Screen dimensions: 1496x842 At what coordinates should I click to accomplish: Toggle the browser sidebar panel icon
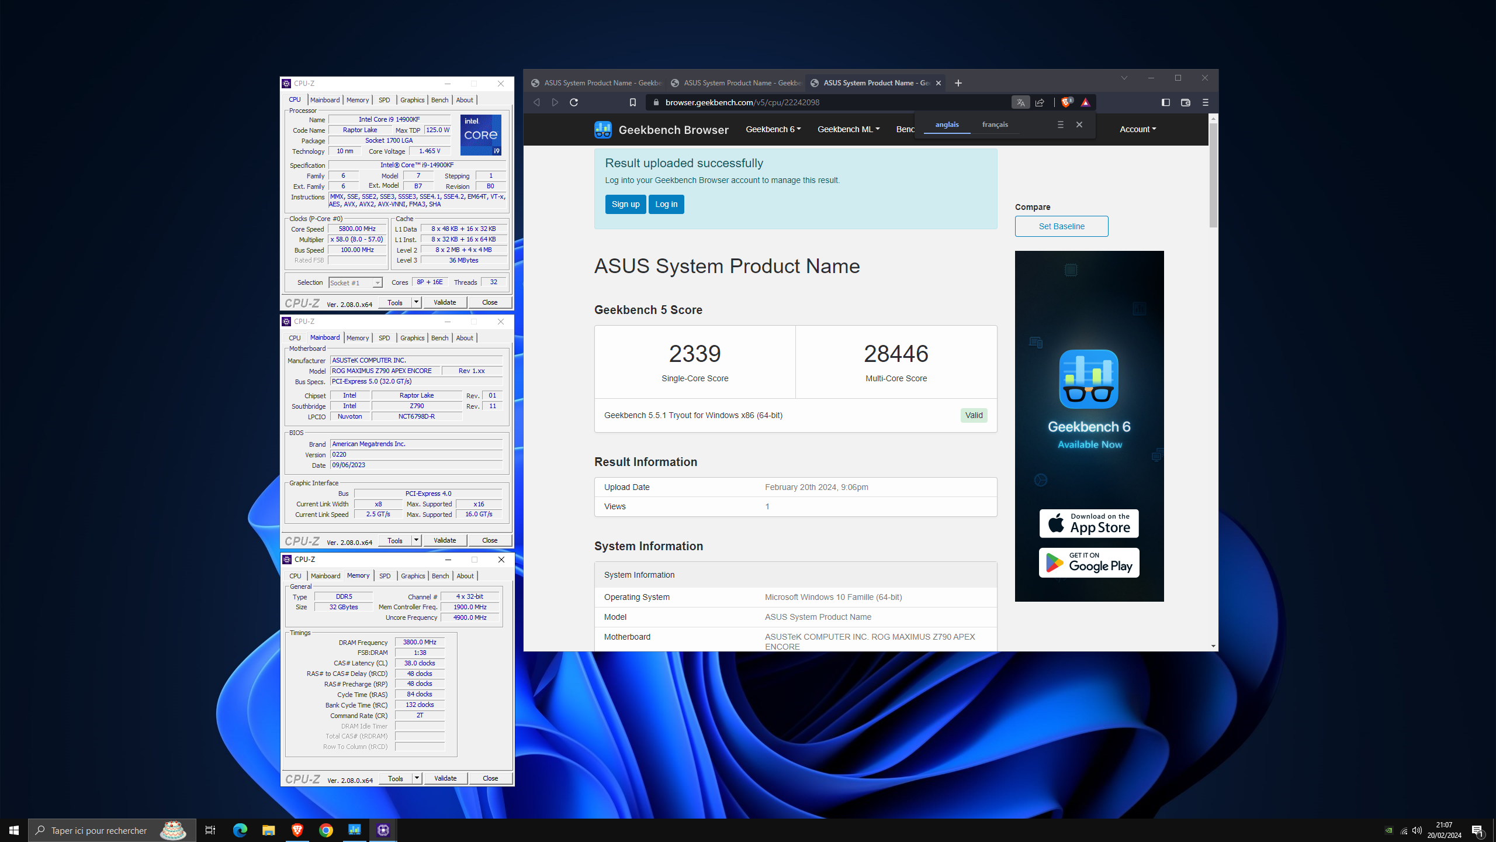(x=1166, y=102)
